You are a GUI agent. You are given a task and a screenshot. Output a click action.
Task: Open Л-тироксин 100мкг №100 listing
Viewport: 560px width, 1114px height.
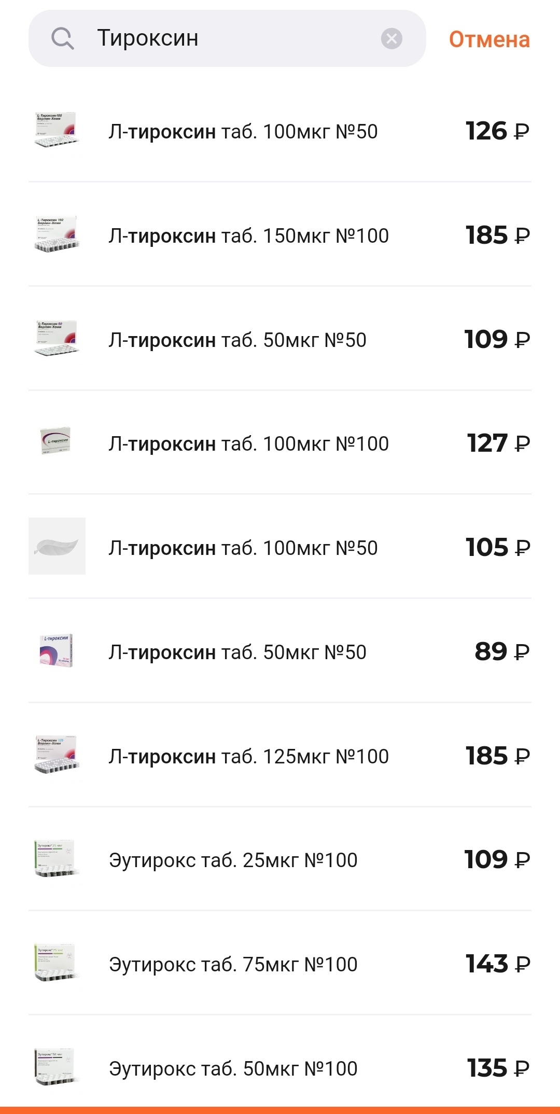[248, 444]
